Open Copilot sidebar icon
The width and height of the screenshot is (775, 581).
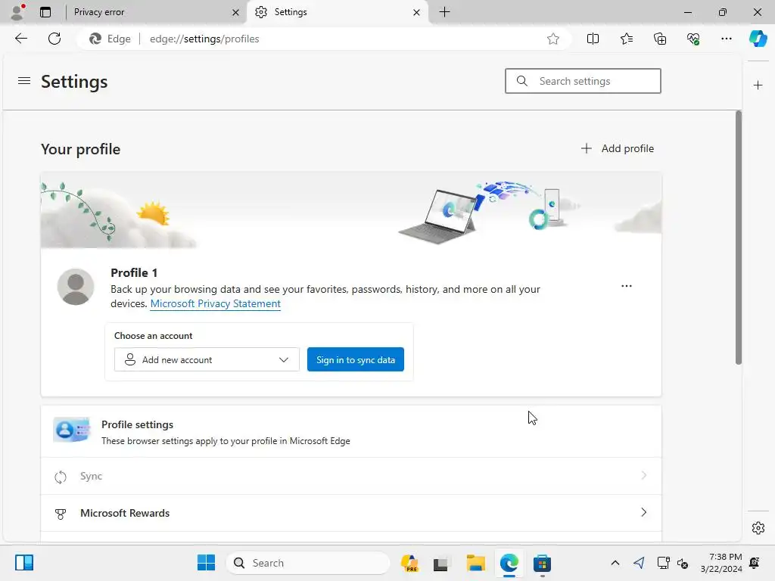point(758,39)
